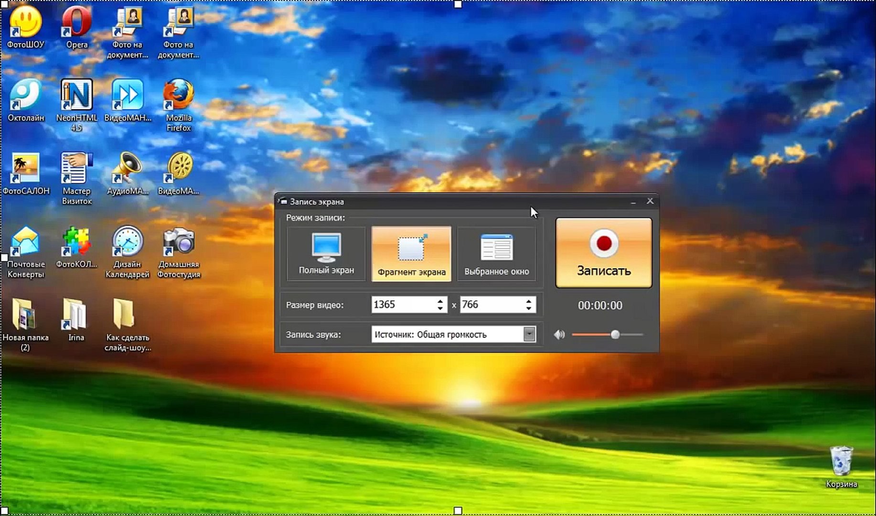Open the ФотоШОУ desktop shortcut

[x=25, y=28]
